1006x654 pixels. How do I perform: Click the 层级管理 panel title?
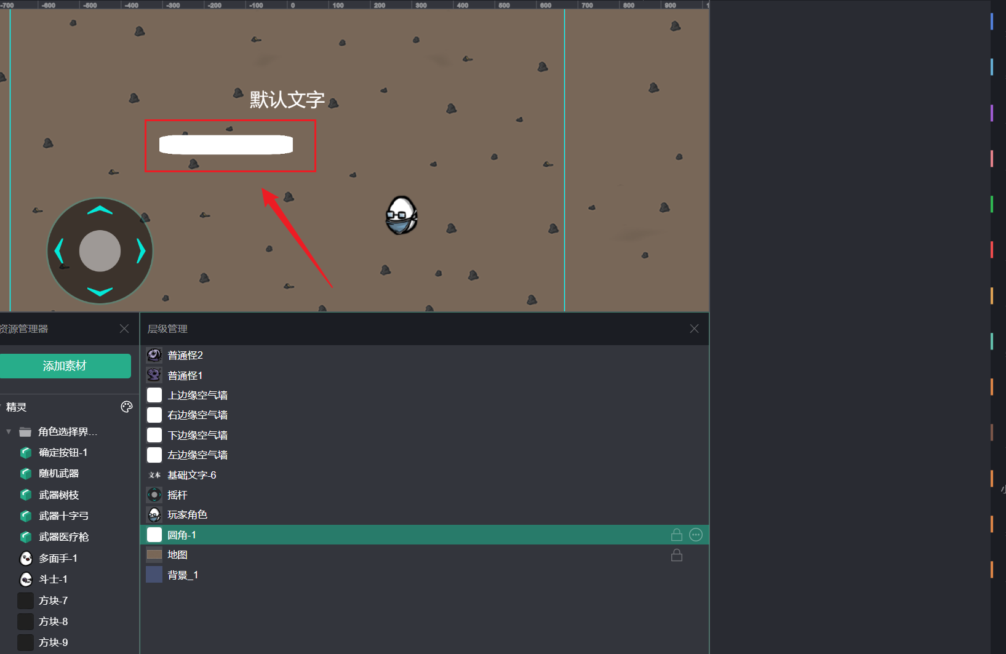point(167,329)
